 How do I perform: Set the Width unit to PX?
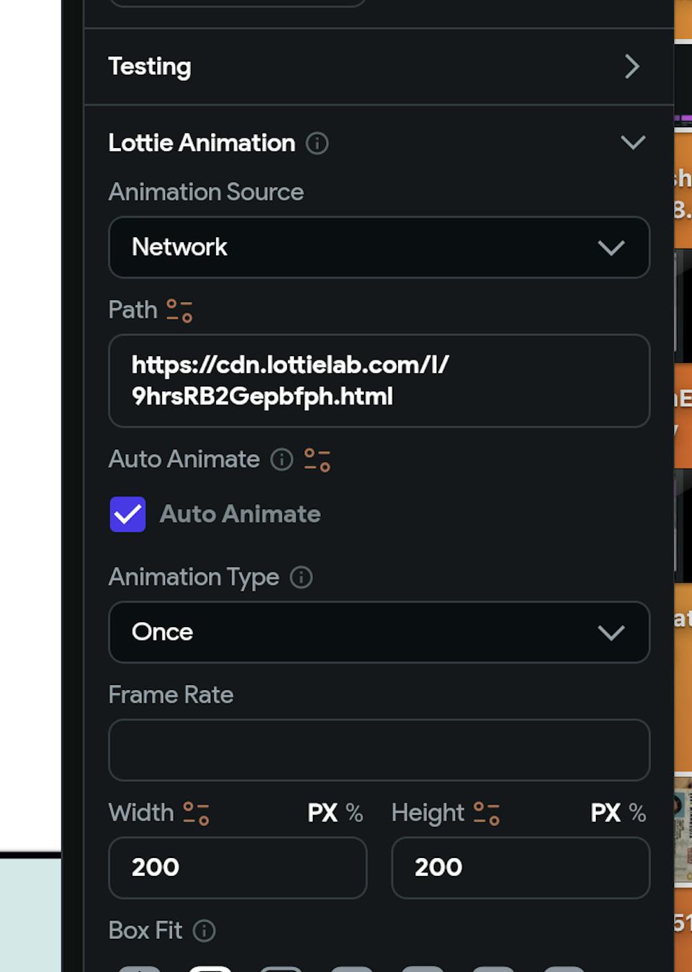pyautogui.click(x=322, y=813)
